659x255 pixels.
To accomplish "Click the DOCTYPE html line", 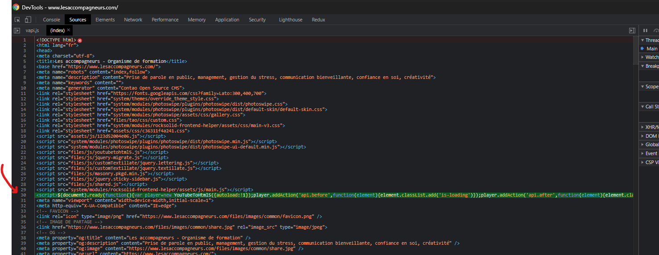I will click(56, 40).
